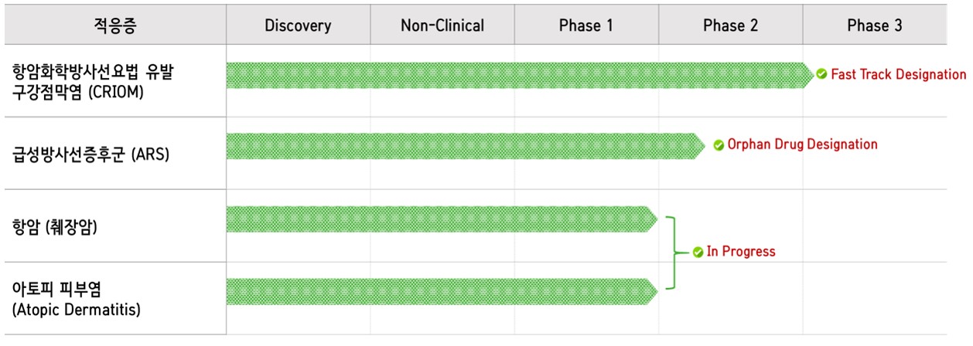Screen dimensions: 973x346
Task: Select the Discovery column header
Action: (298, 25)
